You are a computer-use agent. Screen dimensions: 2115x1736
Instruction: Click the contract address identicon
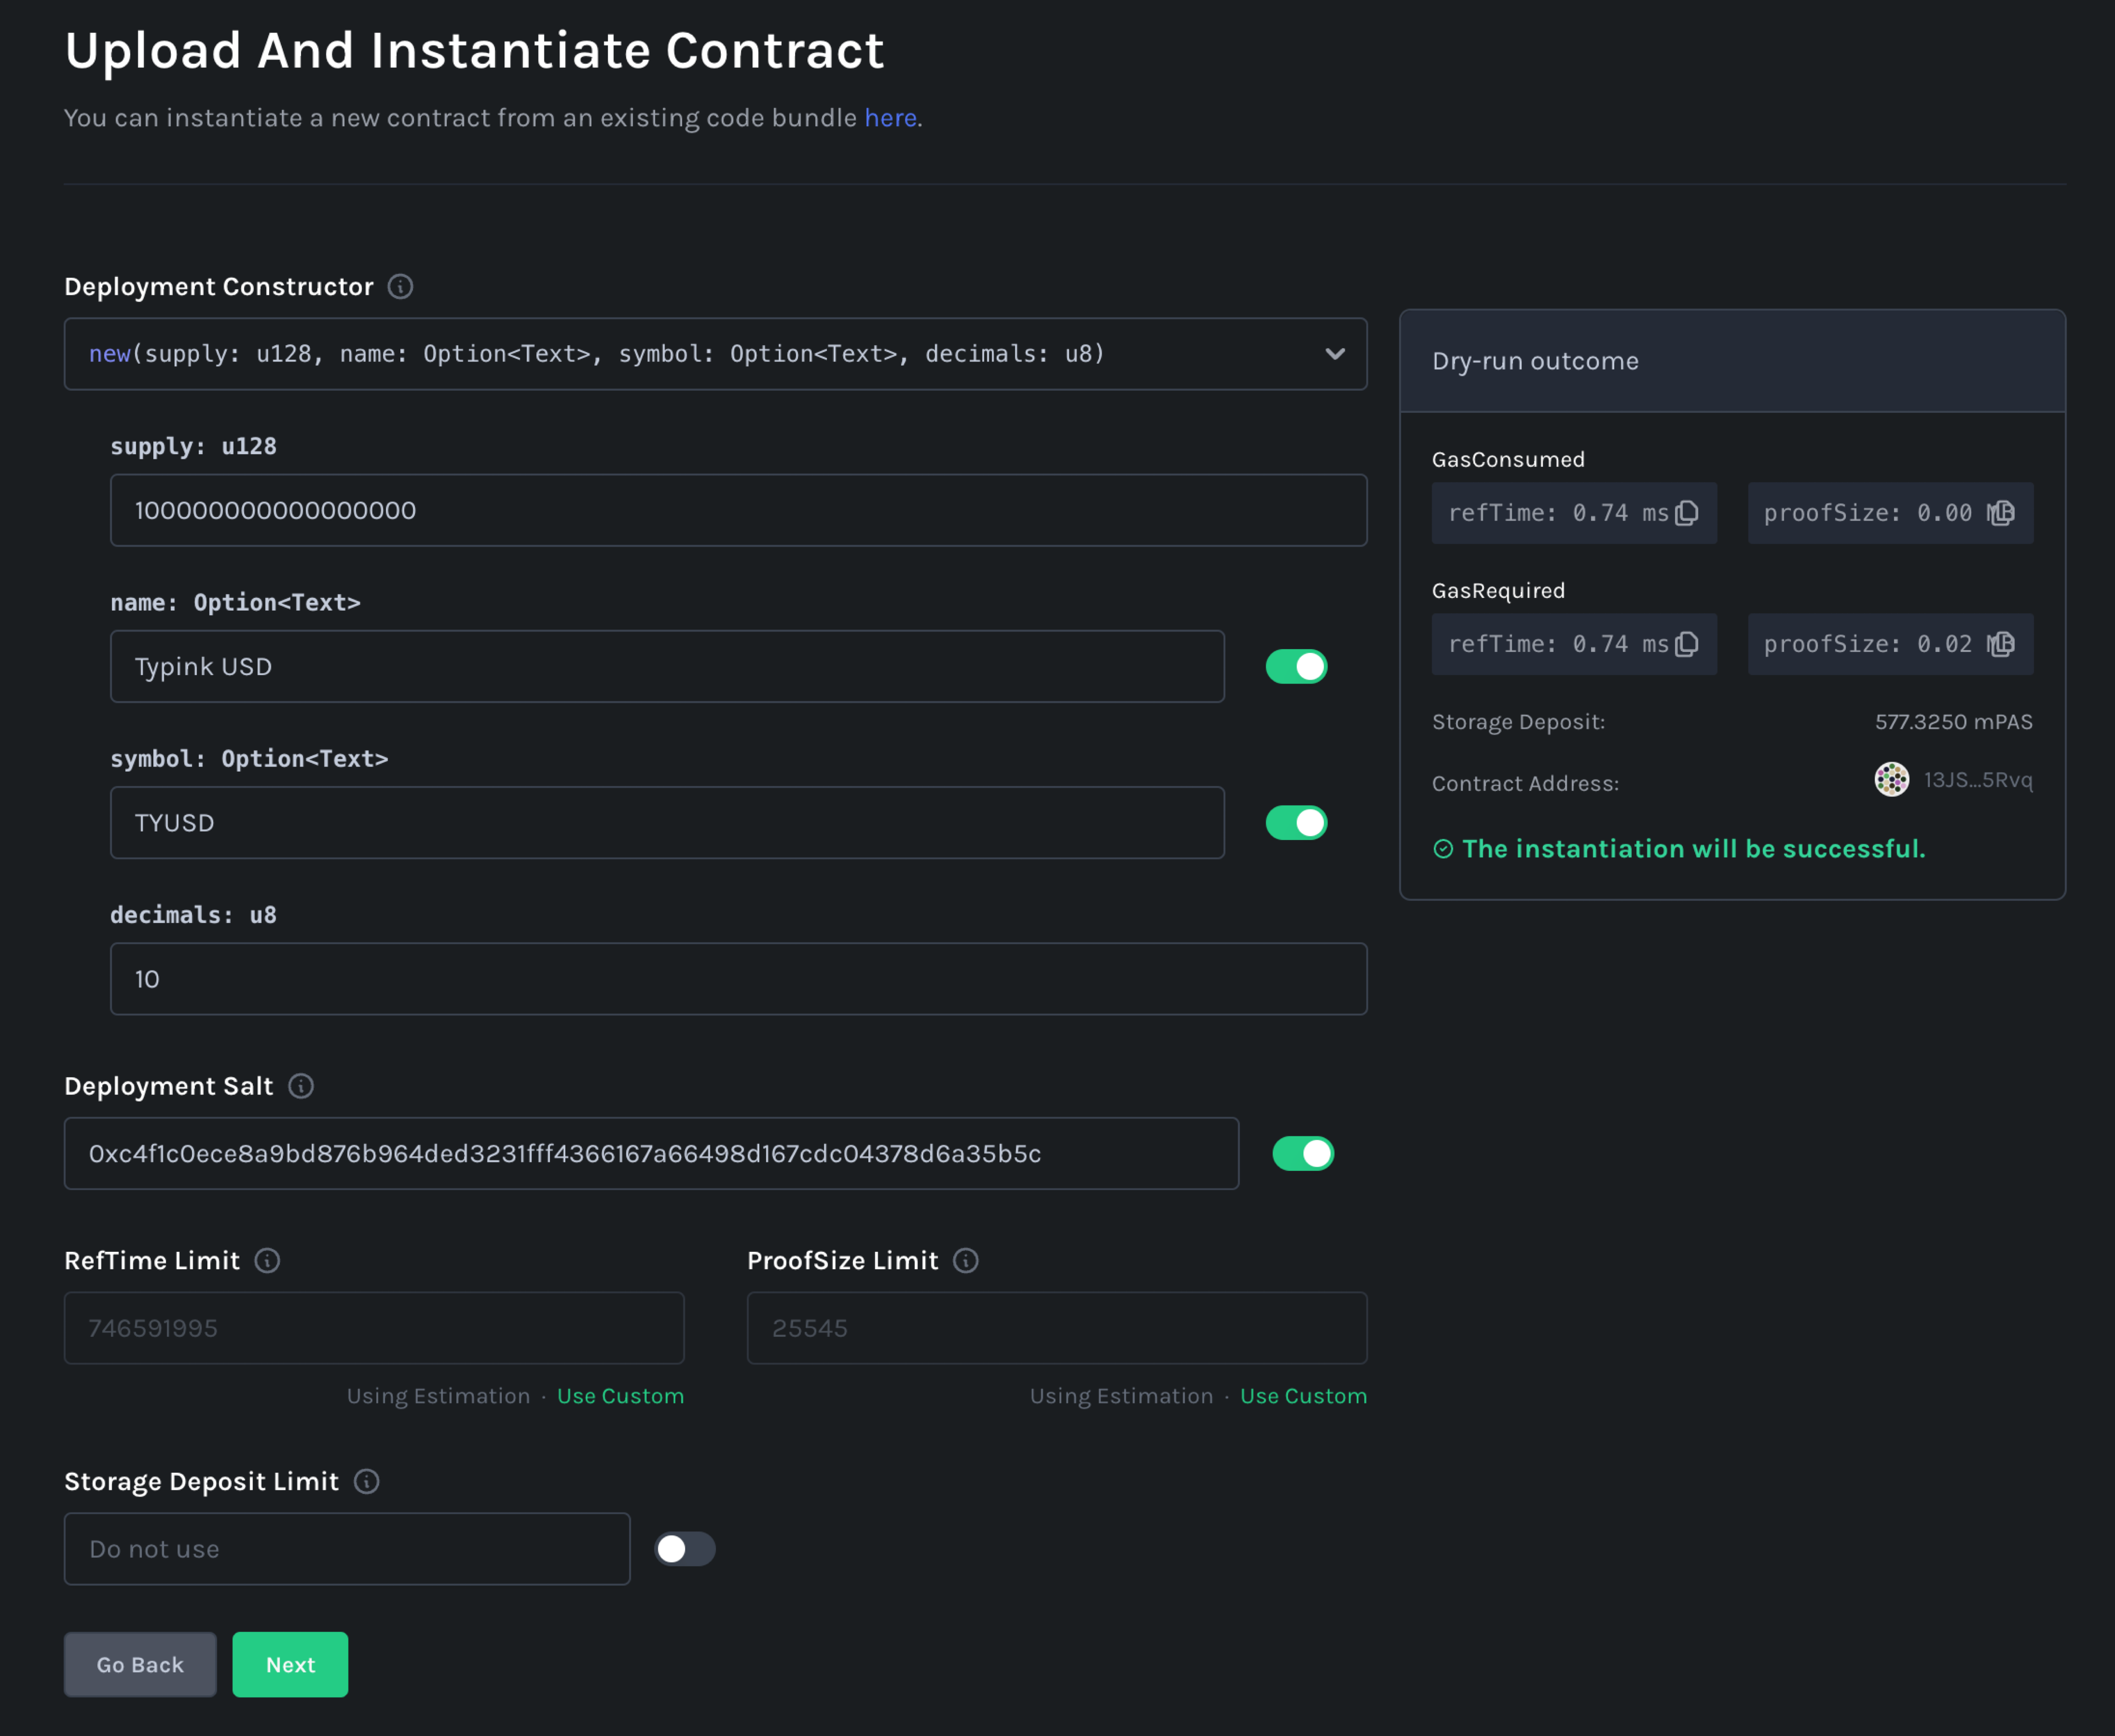pyautogui.click(x=1891, y=780)
